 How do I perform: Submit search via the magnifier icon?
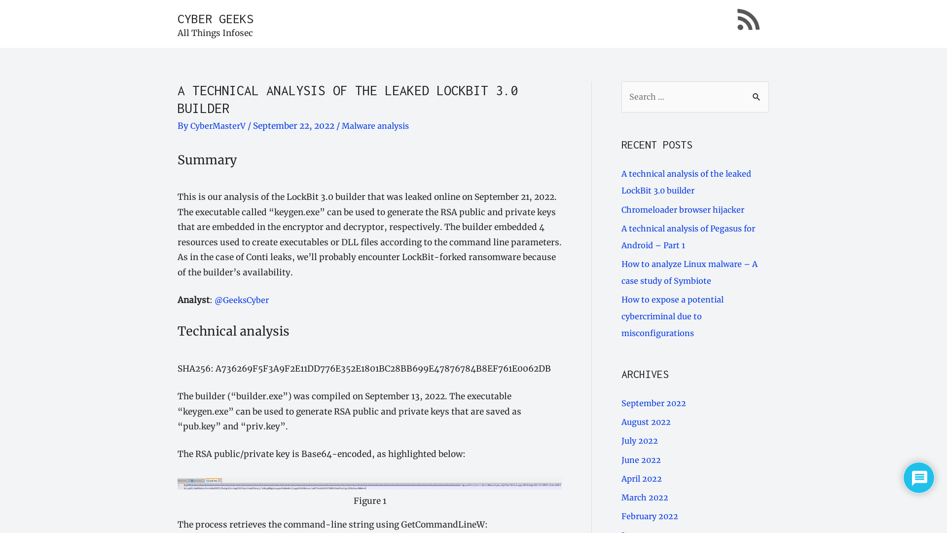point(756,97)
